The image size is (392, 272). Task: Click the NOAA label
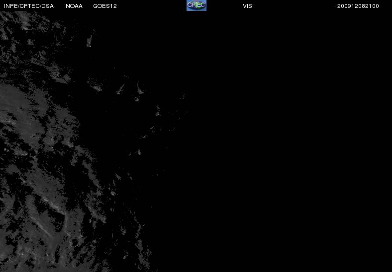tap(74, 6)
